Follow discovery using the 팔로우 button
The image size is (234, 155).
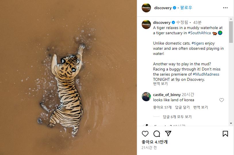pyautogui.click(x=186, y=8)
